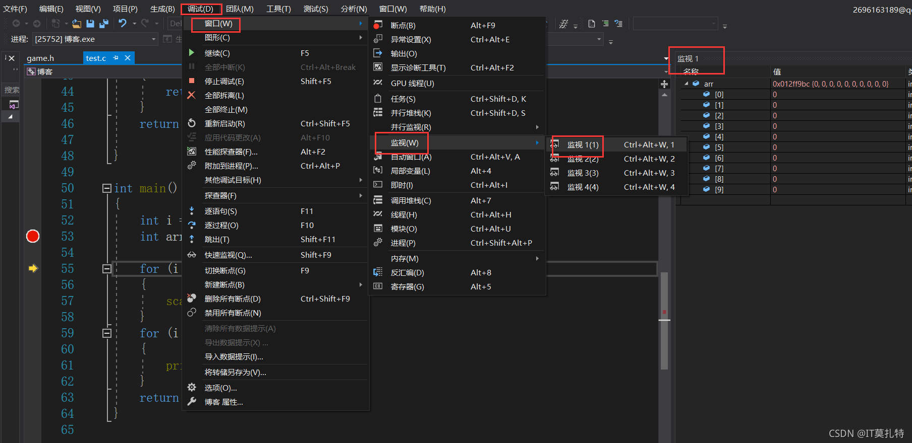
Task: Click the Options gear icon in menu
Action: pyautogui.click(x=192, y=388)
